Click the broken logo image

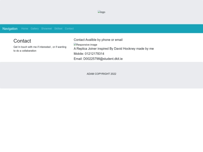pos(101,12)
